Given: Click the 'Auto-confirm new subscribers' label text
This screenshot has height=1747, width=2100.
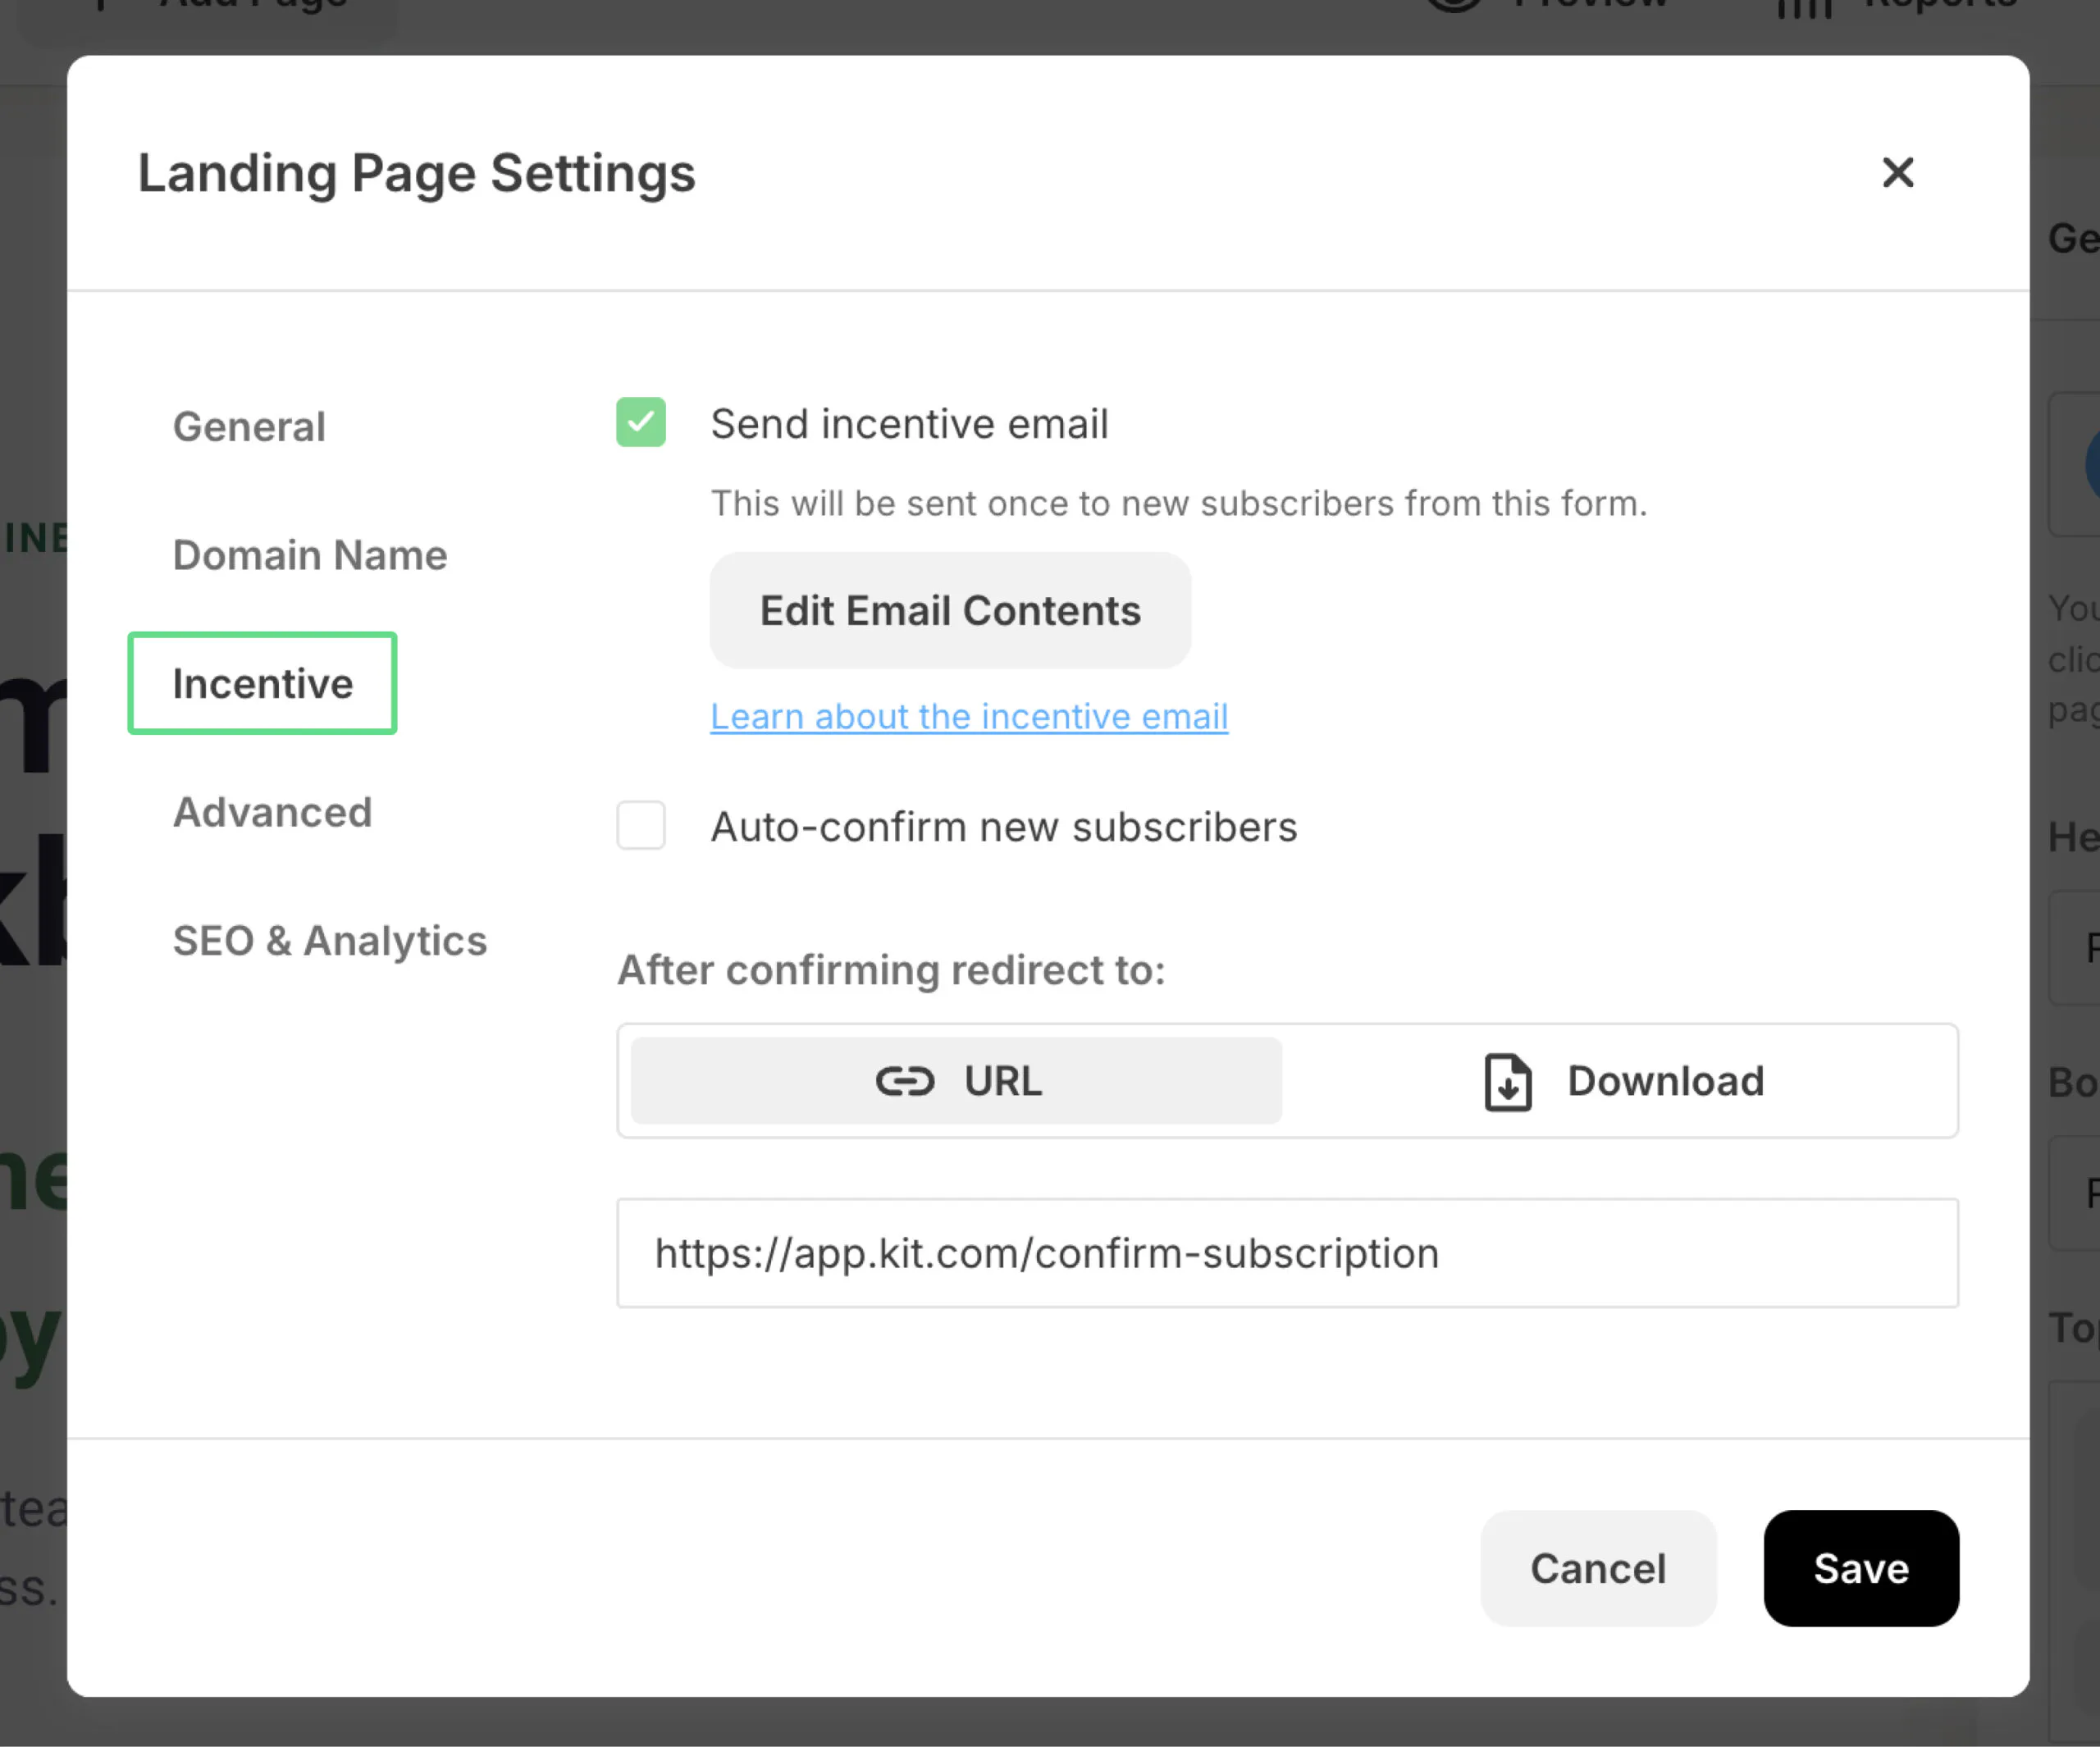Looking at the screenshot, I should tap(1003, 827).
